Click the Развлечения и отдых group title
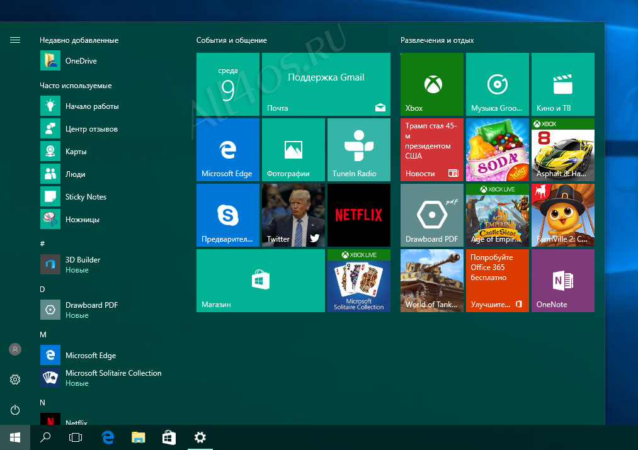Image resolution: width=638 pixels, height=450 pixels. 437,40
